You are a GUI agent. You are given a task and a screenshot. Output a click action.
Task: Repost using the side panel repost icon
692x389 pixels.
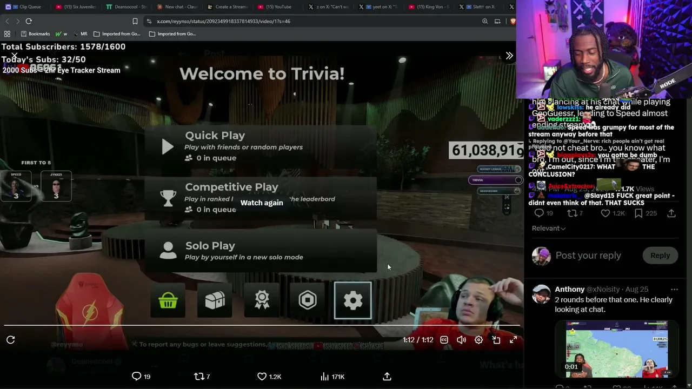[571, 213]
